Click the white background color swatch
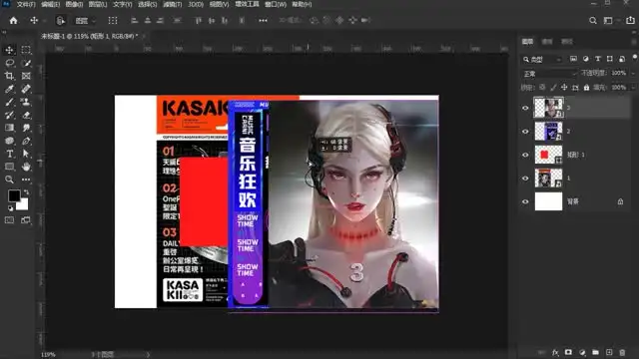This screenshot has height=359, width=639. pos(23,204)
